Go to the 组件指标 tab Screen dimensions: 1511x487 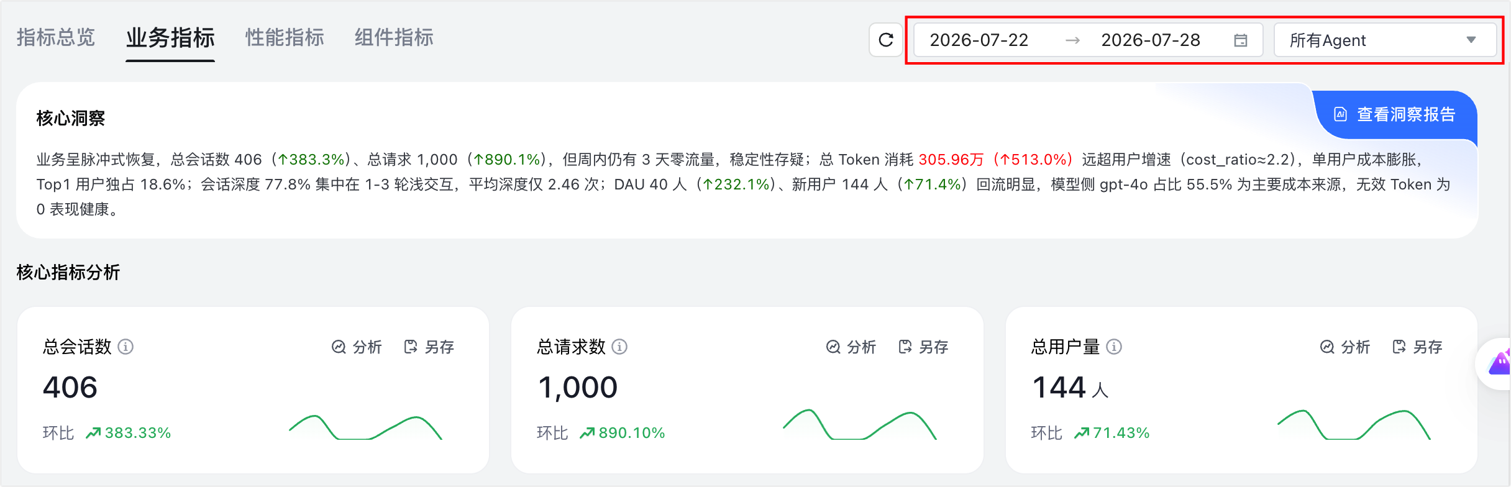(394, 38)
